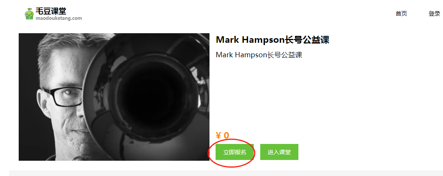Viewport: 443px width, 176px height.
Task: Click the orange price value 0
Action: click(226, 136)
